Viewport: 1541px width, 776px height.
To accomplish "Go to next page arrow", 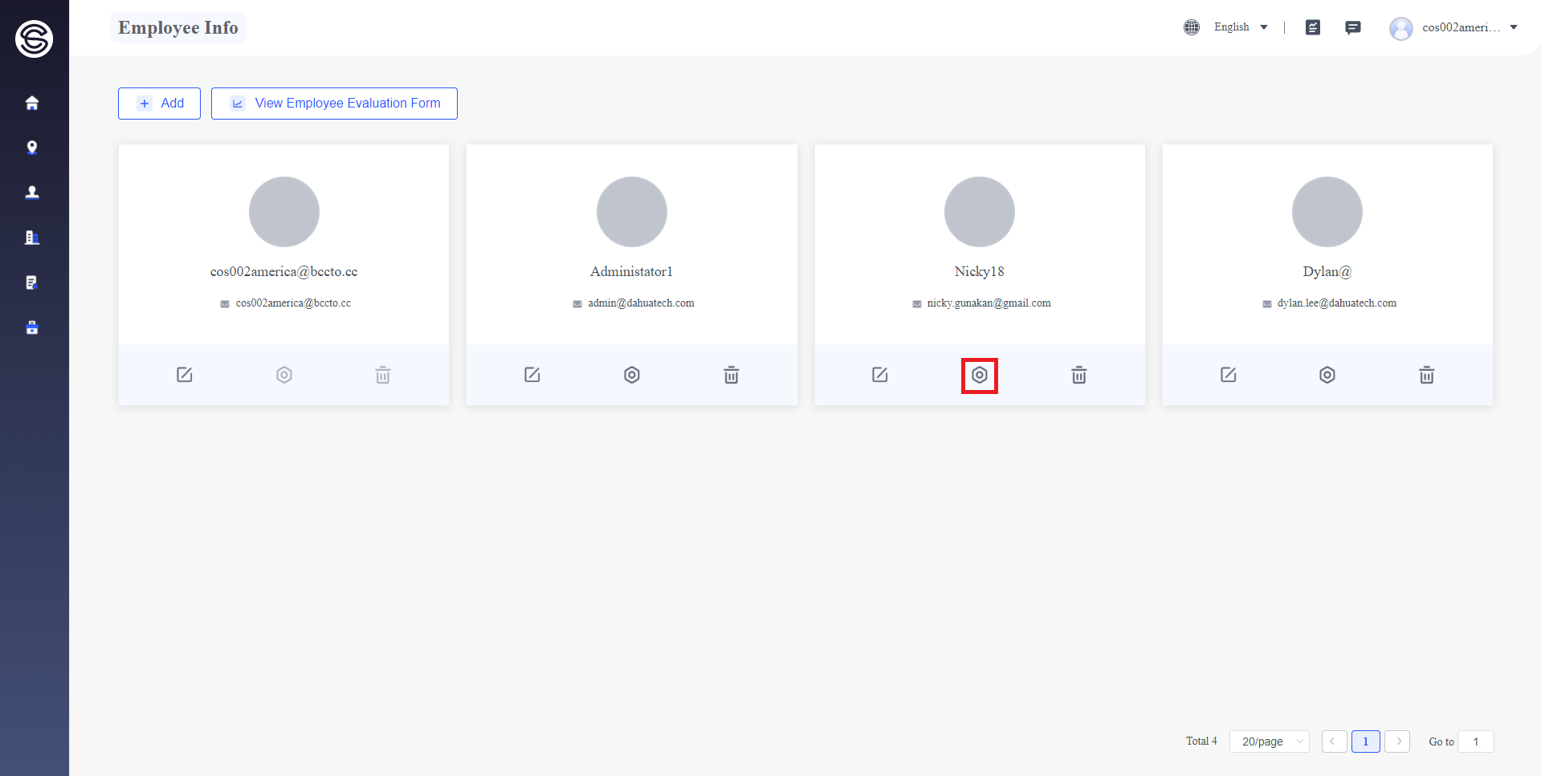I will pos(1398,741).
